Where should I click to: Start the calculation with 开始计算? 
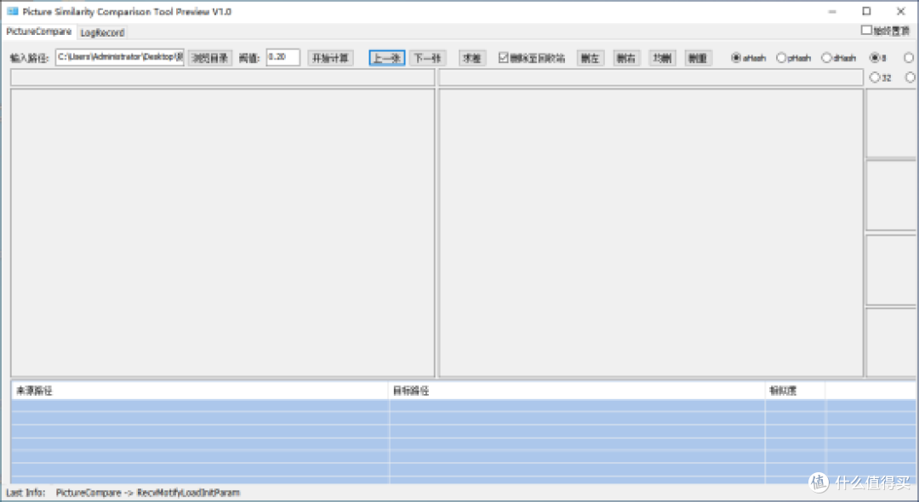(x=330, y=58)
